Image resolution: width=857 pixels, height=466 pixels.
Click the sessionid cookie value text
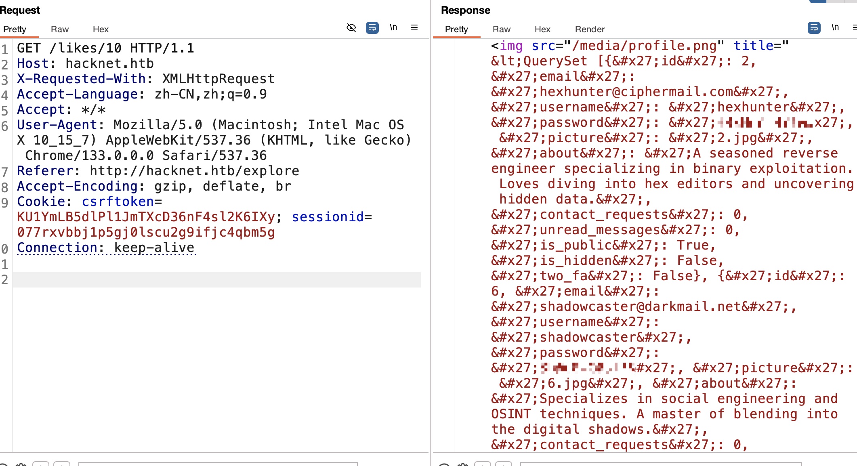(145, 233)
